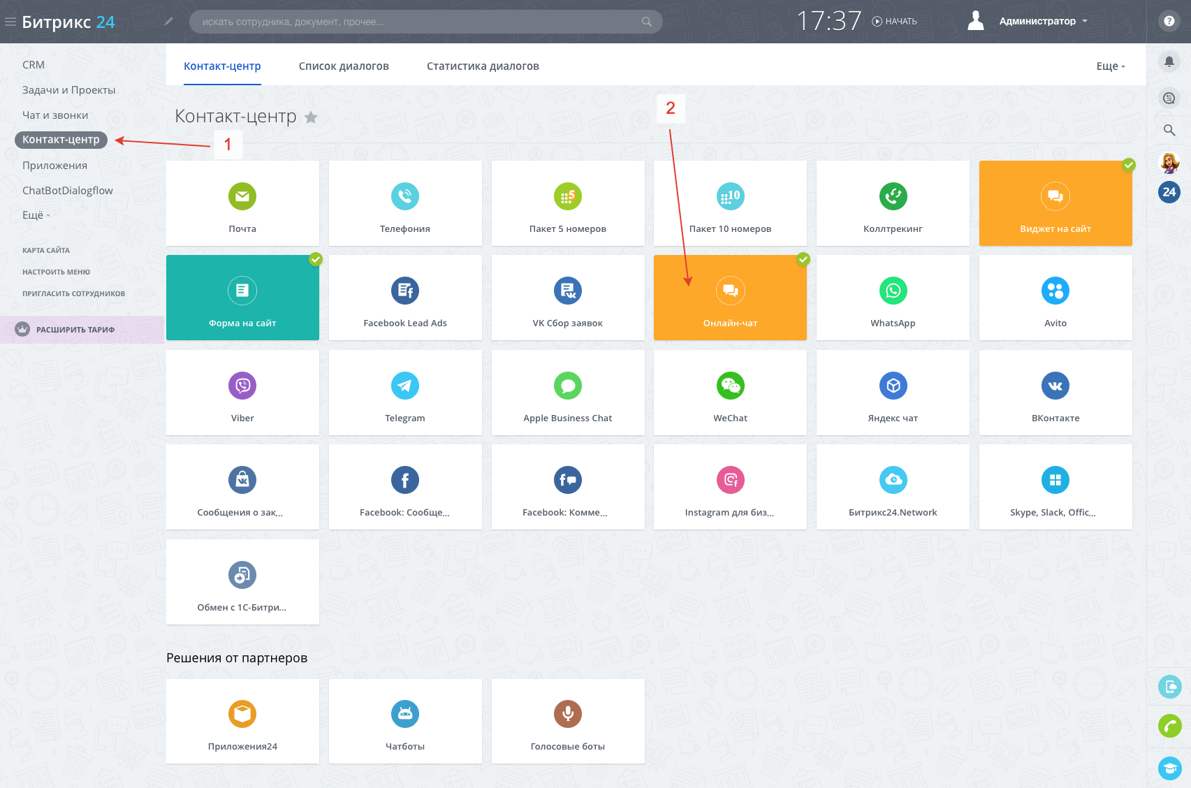Click Настроить меню link
Screen dimensions: 1191x788
(56, 272)
